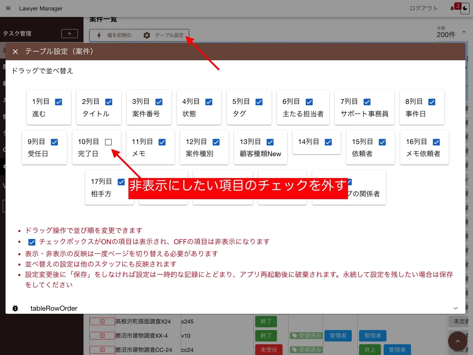Image resolution: width=473 pixels, height=355 pixels.
Task: Close the テーブル設定 dialog
Action: [15, 52]
